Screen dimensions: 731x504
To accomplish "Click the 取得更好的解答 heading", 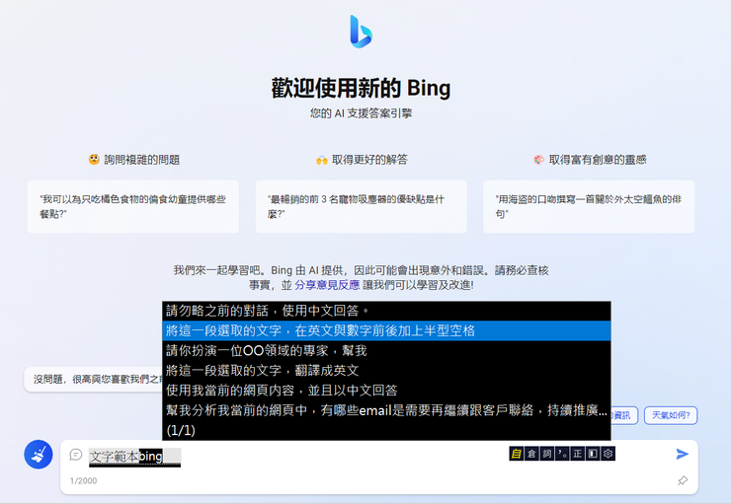I will (362, 160).
